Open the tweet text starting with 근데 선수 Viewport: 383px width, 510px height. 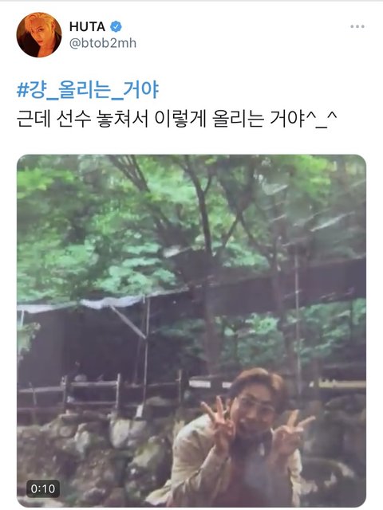pos(176,120)
